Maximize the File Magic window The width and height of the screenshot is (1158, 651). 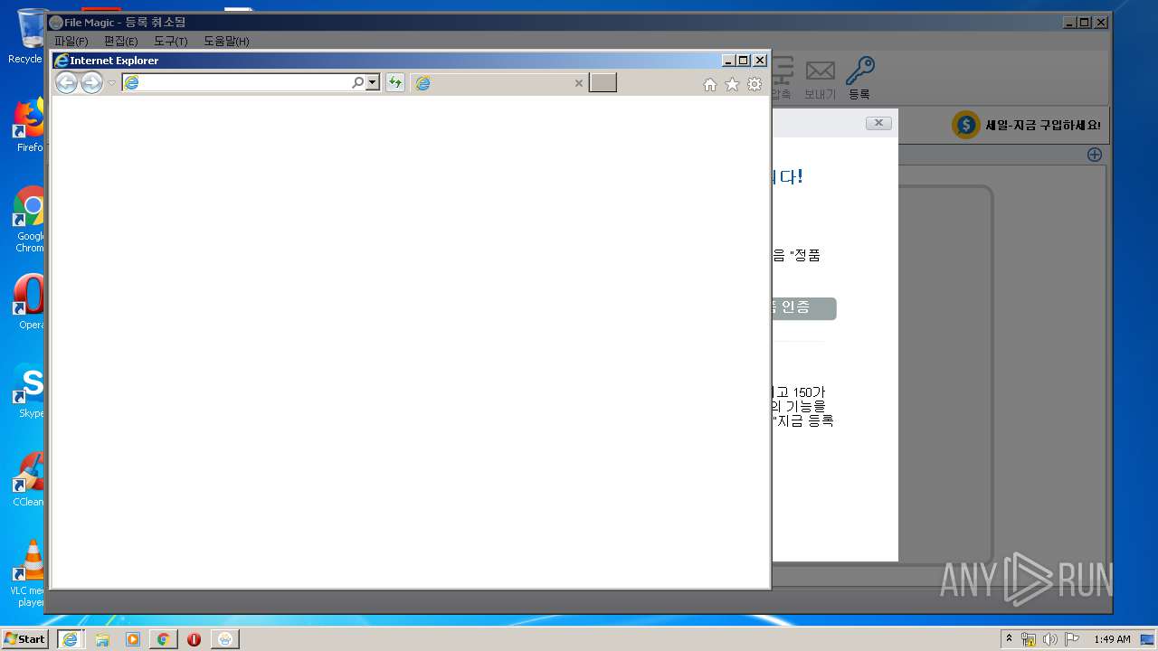[1085, 23]
